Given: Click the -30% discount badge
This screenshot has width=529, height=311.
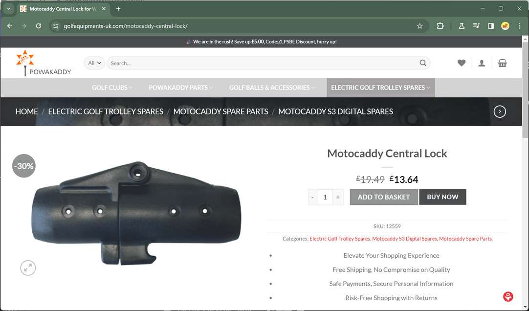Looking at the screenshot, I should point(23,166).
